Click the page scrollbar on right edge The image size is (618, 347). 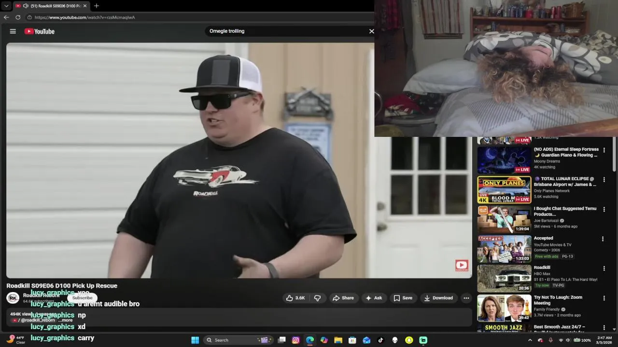[615, 154]
